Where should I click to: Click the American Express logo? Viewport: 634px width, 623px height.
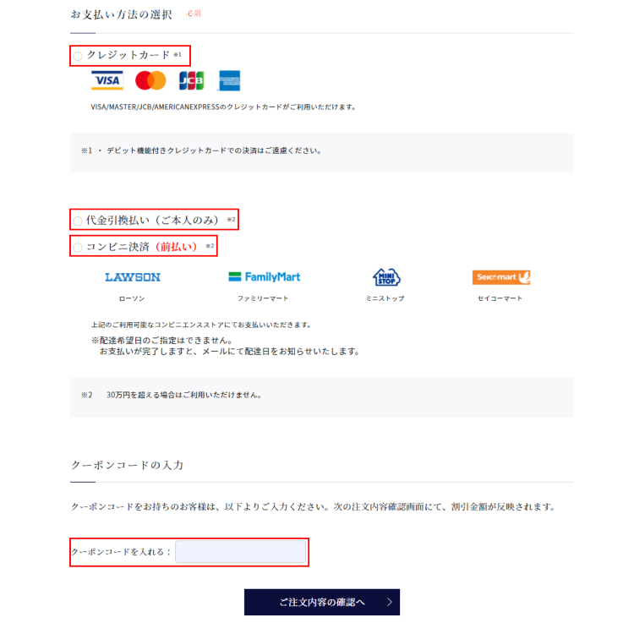pyautogui.click(x=229, y=80)
